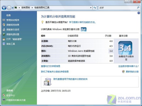Open 安全中心 link
142x106 pixels.
[x=11, y=96]
